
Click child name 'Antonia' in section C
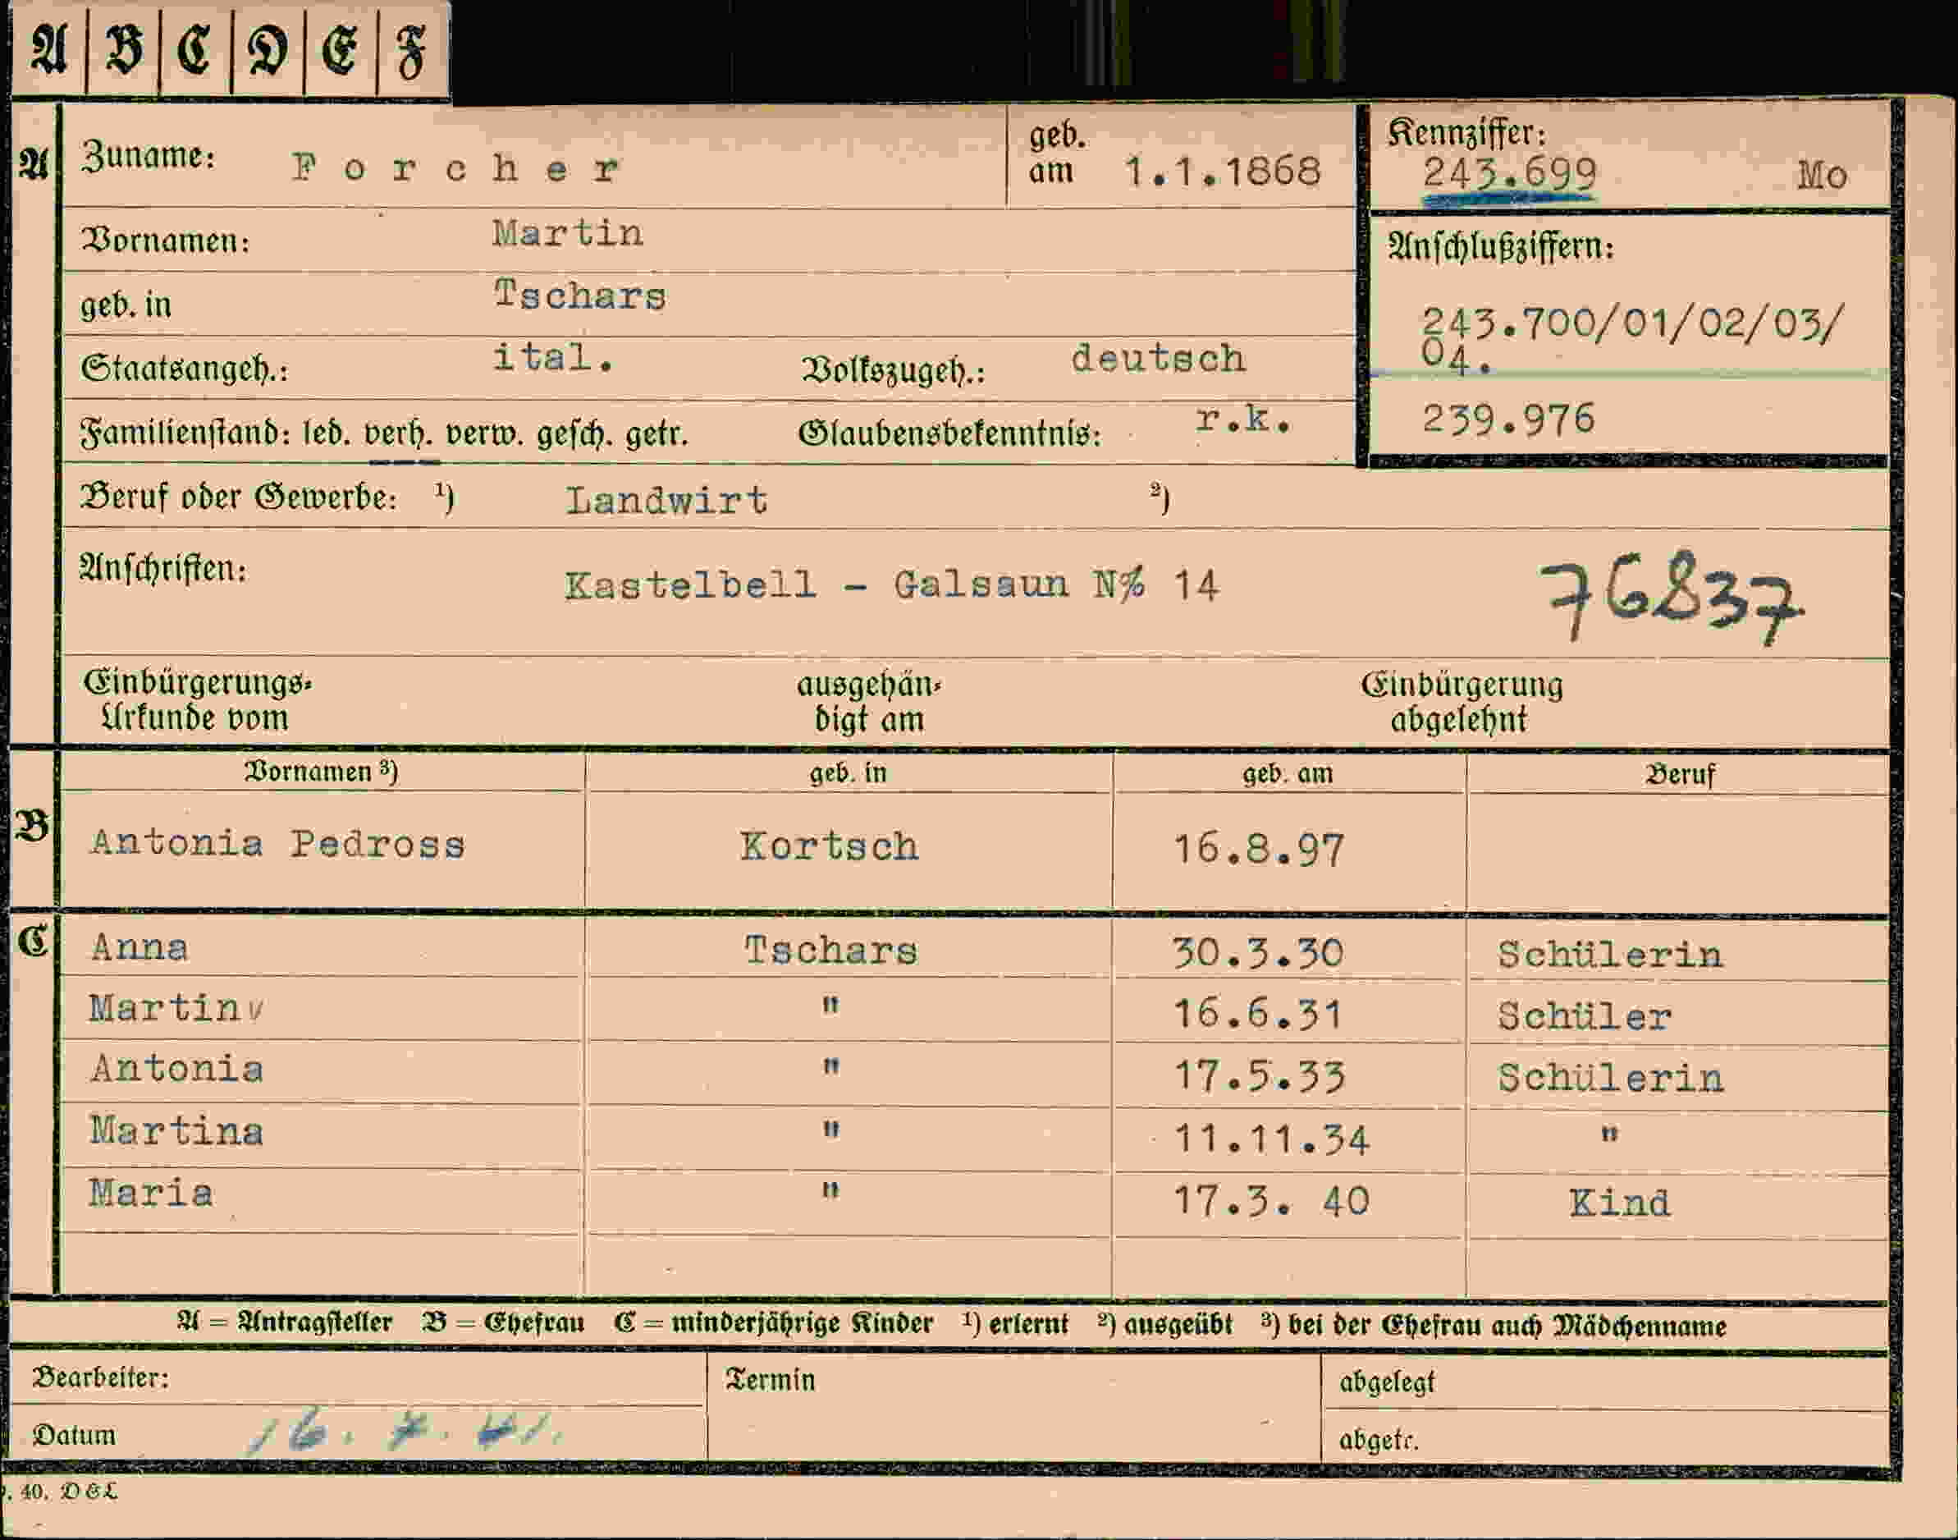click(176, 1070)
